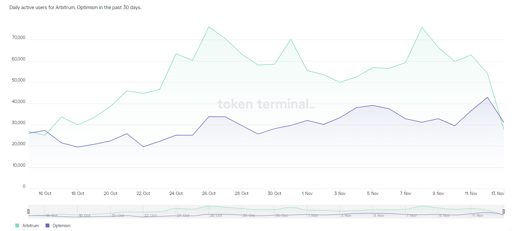Viewport: 512px width, 231px height.
Task: Click the 16. Oct x-axis label
Action: point(45,193)
